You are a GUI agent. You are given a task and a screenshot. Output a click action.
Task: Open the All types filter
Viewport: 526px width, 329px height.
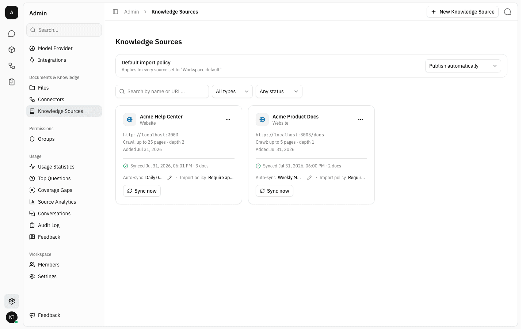point(232,91)
